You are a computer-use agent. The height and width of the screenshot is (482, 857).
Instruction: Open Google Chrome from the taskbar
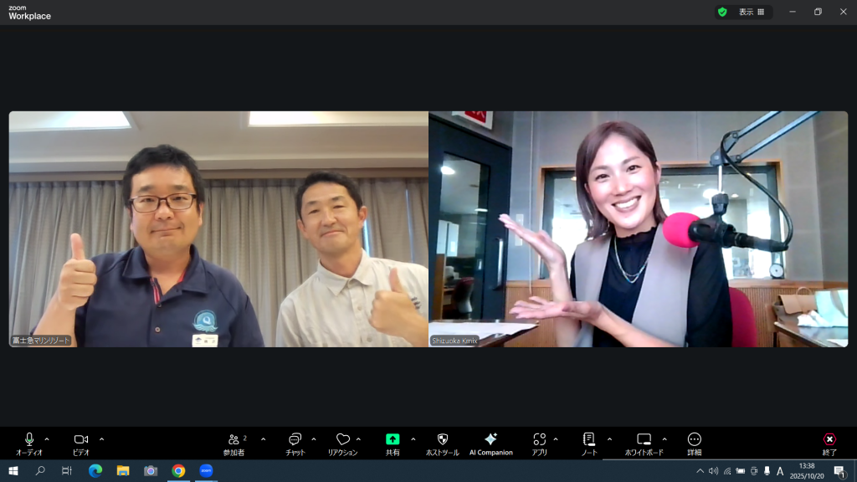tap(178, 471)
